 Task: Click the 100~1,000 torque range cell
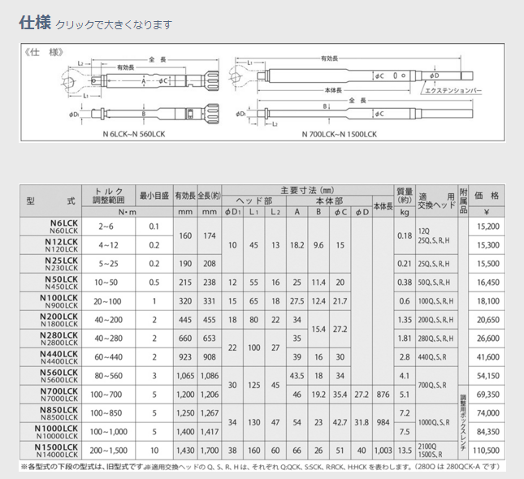pos(109,433)
